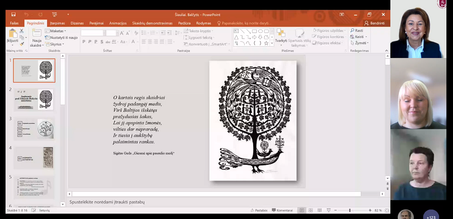The height and width of the screenshot is (219, 453).
Task: Click the Papasakokite tell me search field
Action: point(244,23)
